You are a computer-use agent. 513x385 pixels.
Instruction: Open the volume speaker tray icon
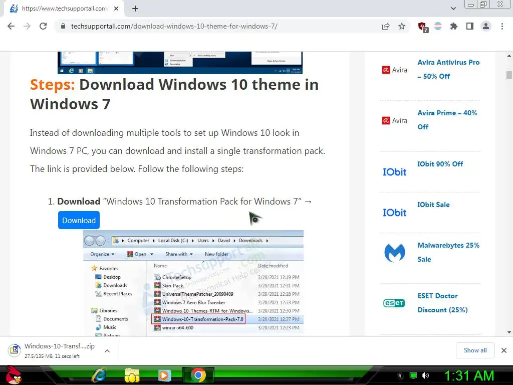click(425, 375)
